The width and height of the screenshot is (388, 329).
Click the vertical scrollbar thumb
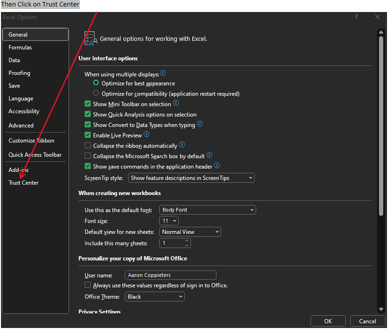pyautogui.click(x=381, y=126)
